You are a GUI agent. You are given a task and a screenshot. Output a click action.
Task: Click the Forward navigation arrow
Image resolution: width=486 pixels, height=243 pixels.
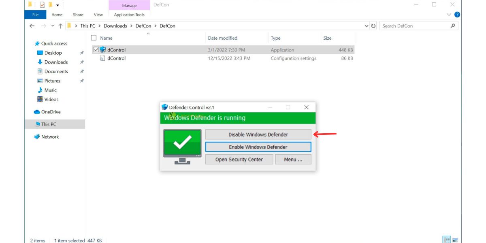43,26
